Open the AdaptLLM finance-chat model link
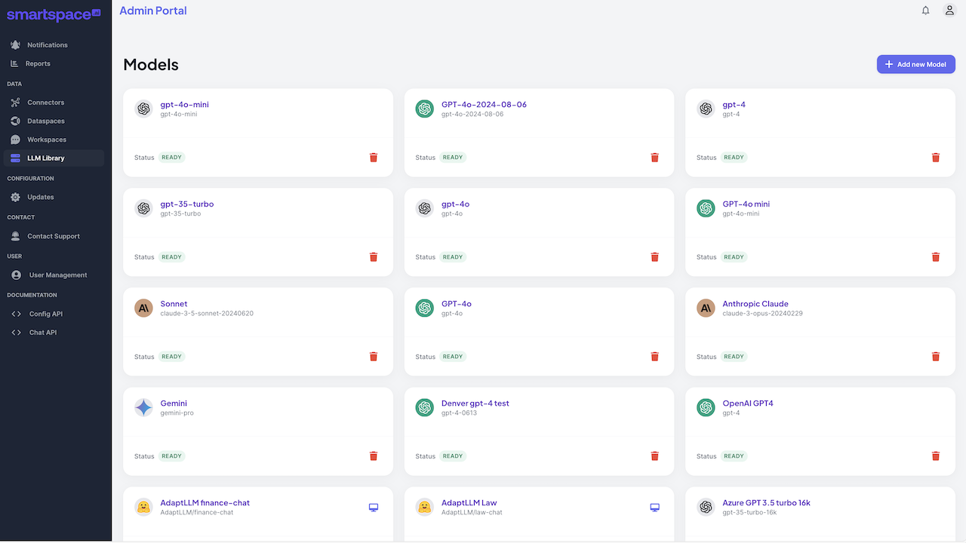Screen dimensions: 966x543 205,503
